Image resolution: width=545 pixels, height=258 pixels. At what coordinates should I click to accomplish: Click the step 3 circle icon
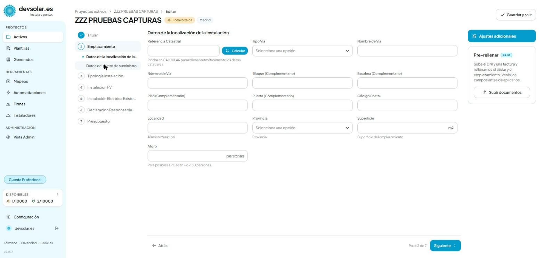(x=81, y=76)
